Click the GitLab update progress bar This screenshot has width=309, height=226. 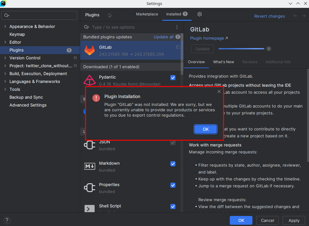(241, 49)
